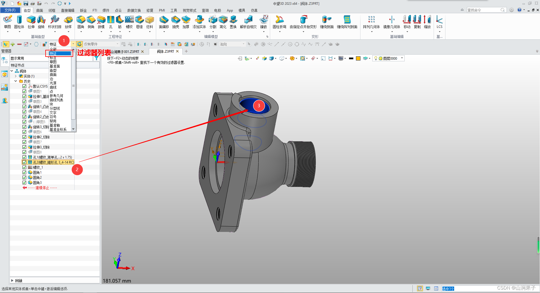Image resolution: width=540 pixels, height=293 pixels.
Task: Select the 置换 replace tool
Action: (x=233, y=22)
